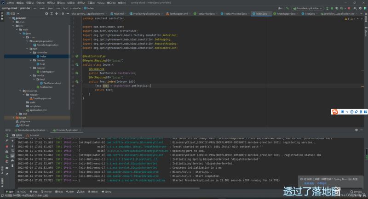Switch to the TestMapper.xml editor tab

178,14
